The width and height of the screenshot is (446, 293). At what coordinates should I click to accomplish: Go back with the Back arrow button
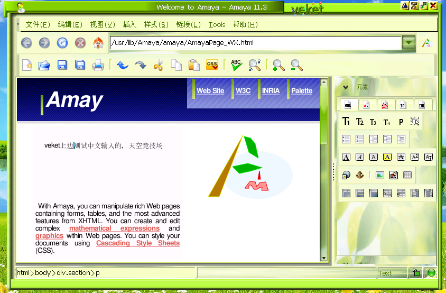click(26, 43)
